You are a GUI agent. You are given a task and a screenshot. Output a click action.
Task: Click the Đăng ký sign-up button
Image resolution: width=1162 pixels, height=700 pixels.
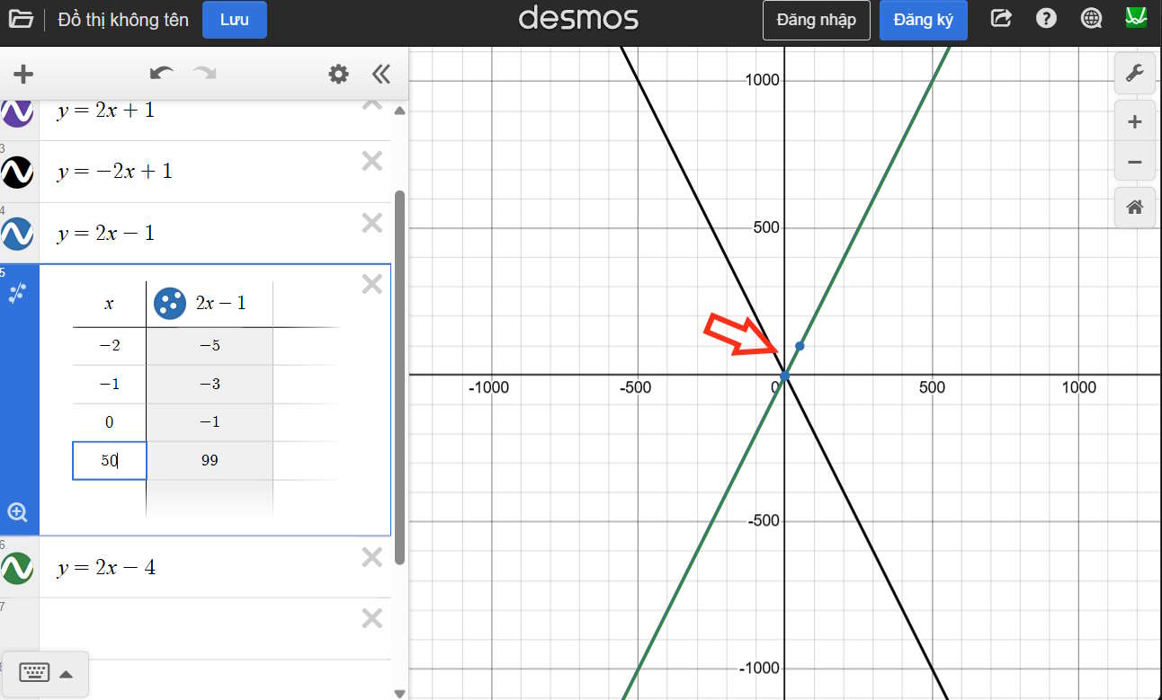click(923, 19)
